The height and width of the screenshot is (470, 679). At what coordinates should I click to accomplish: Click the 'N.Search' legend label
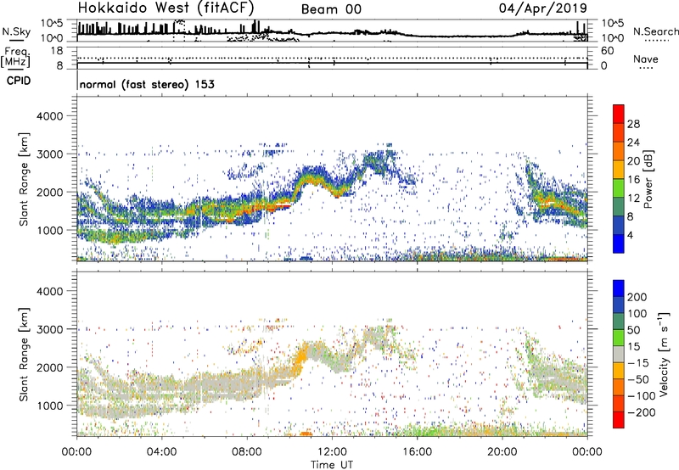coord(655,31)
